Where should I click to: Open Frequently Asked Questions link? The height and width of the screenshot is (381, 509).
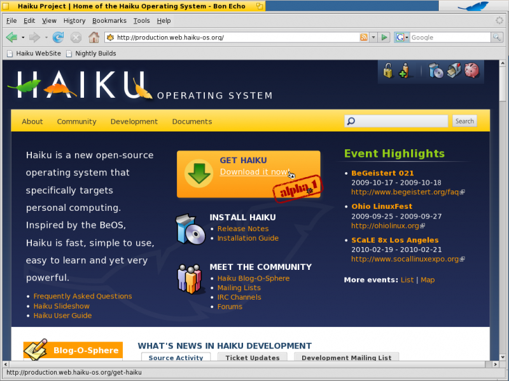pyautogui.click(x=83, y=296)
